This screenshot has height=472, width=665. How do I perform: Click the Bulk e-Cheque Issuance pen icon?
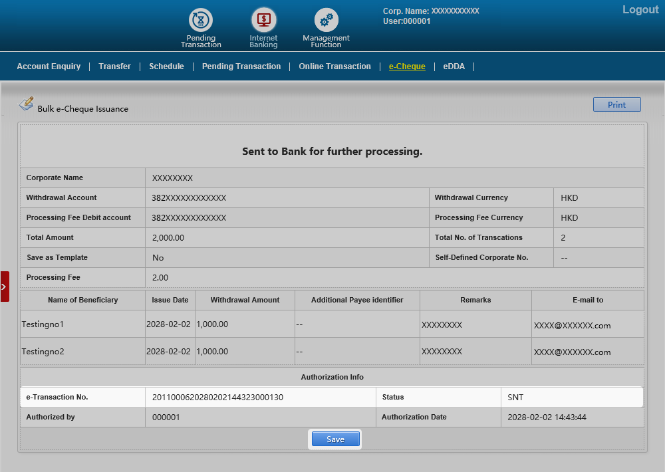tap(26, 104)
